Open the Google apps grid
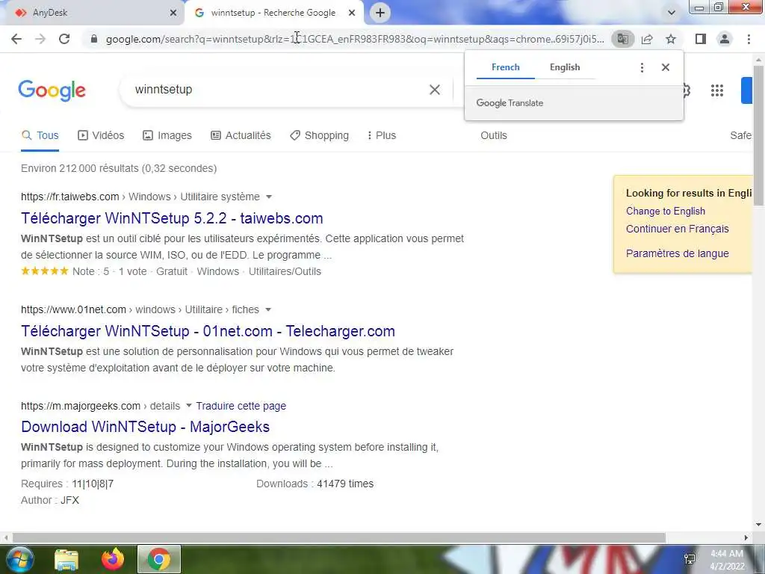765x574 pixels. [x=717, y=90]
